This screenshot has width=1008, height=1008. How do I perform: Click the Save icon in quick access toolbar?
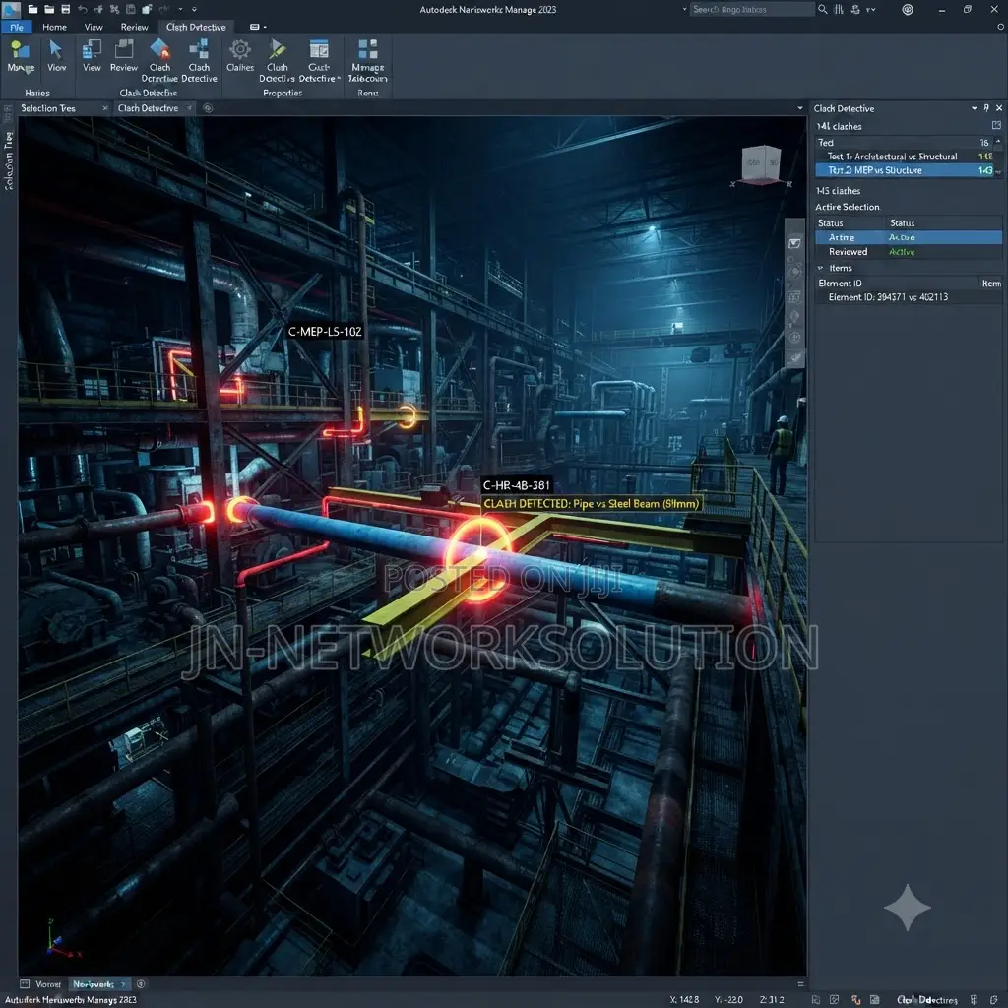pos(66,9)
